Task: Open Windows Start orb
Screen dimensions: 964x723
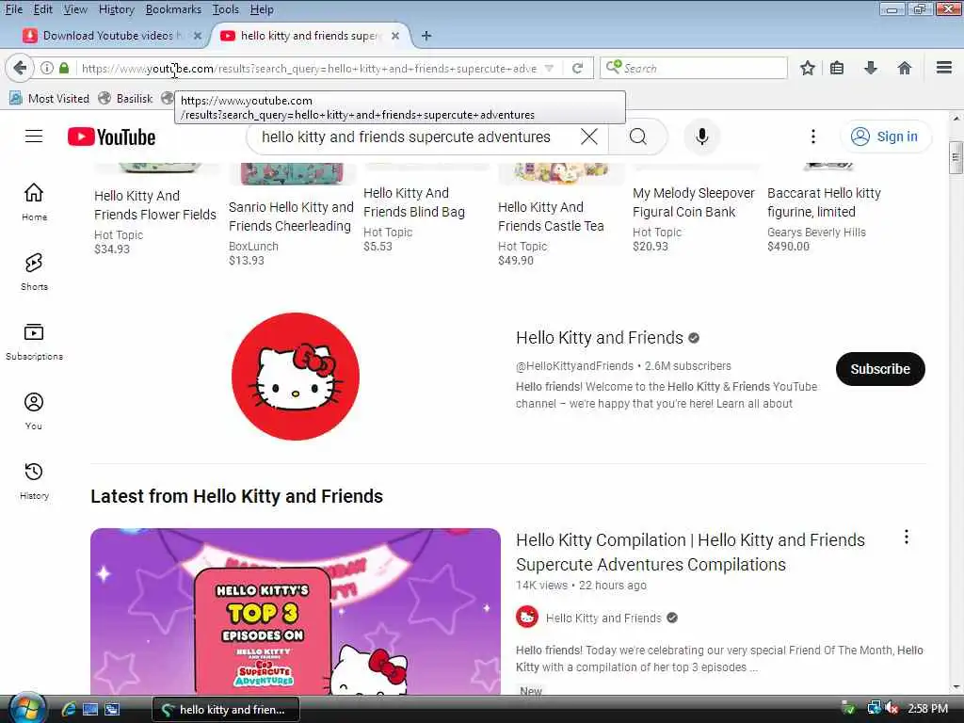Action: 26,708
